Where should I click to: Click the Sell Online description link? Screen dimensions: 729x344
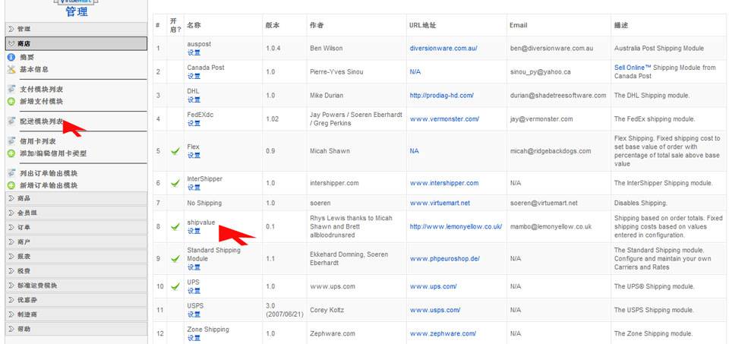coord(633,68)
